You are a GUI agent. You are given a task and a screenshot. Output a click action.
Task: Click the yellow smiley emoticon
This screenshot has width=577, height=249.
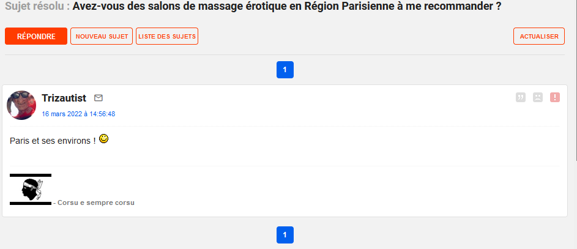(x=104, y=139)
